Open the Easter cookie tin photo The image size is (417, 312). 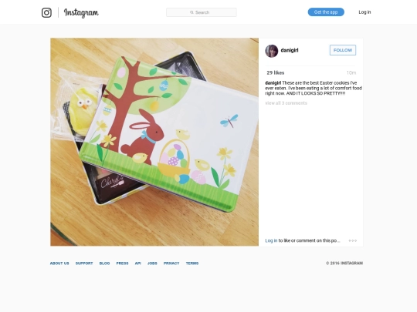click(x=154, y=142)
